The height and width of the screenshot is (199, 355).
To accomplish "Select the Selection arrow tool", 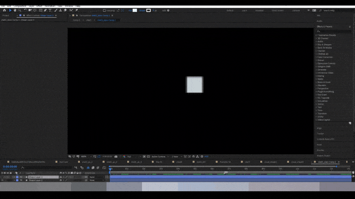I will pyautogui.click(x=10, y=10).
